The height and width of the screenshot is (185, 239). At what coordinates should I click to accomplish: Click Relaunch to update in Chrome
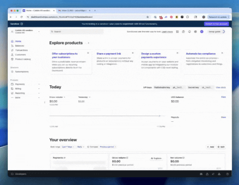[x=219, y=17]
